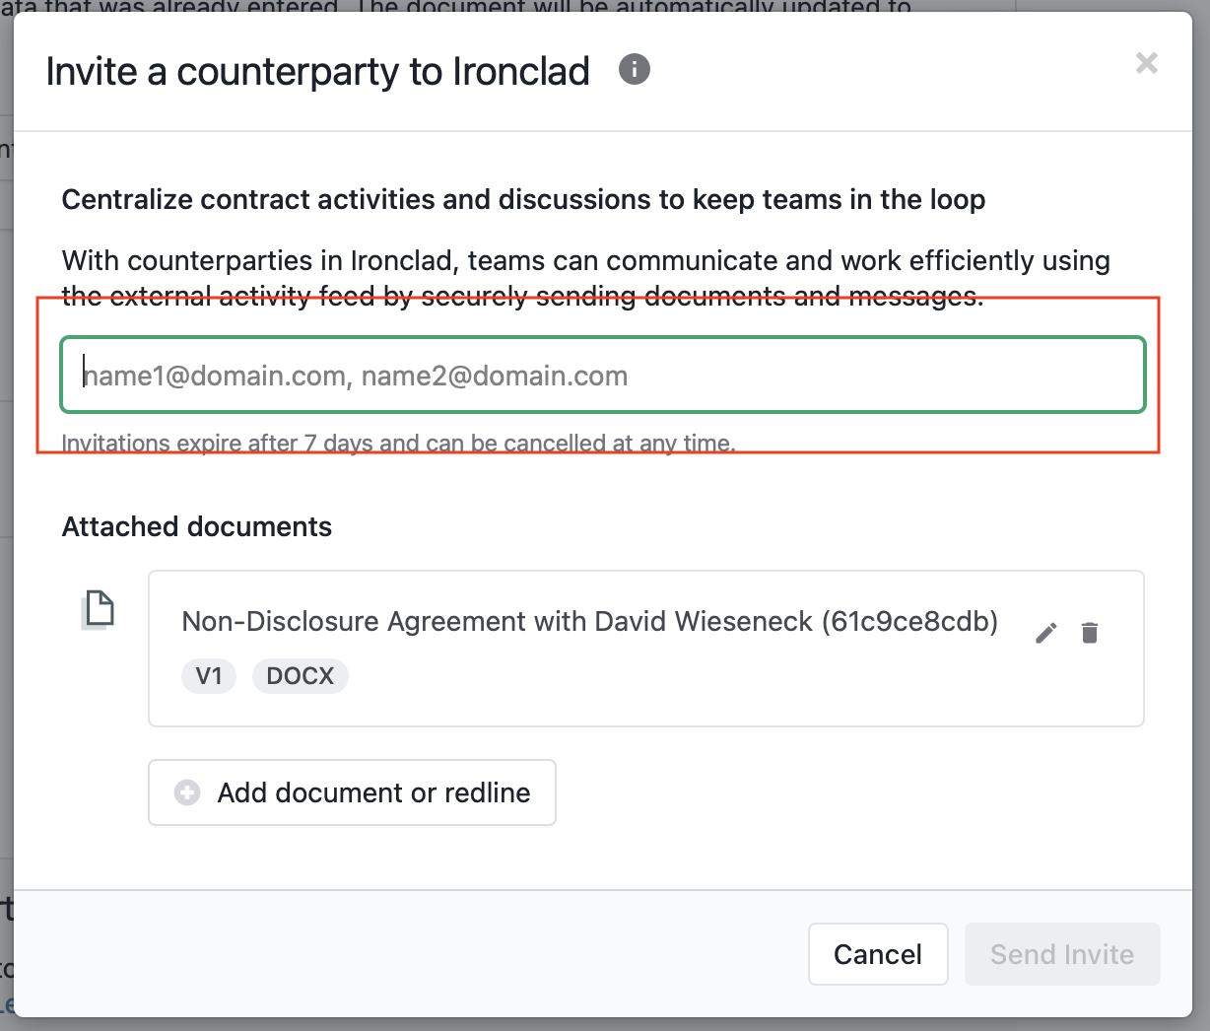Click the Centralize contract activities subheading

tap(524, 200)
